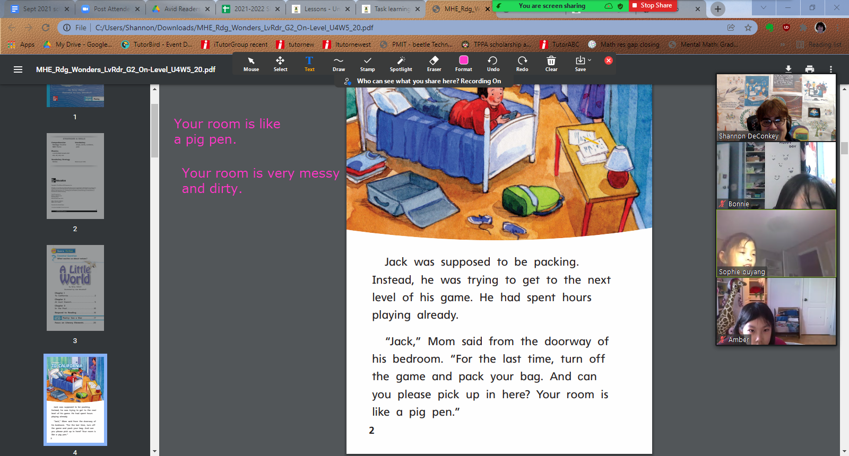Open Reading list
The image size is (849, 456).
pyautogui.click(x=819, y=45)
